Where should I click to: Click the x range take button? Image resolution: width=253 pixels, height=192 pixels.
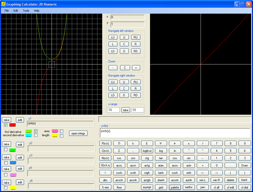(126, 110)
